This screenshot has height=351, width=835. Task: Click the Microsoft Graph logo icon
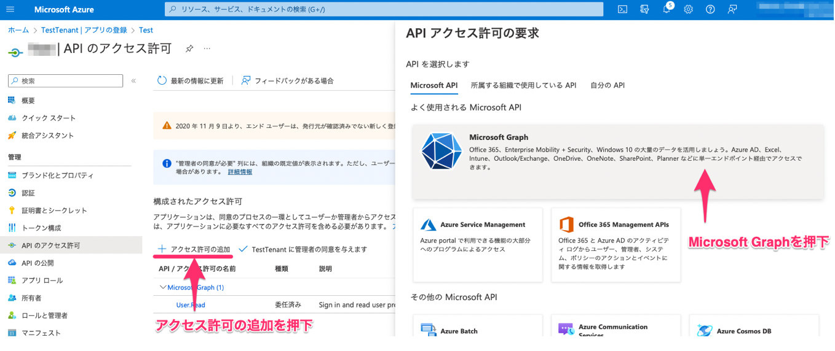coord(441,151)
